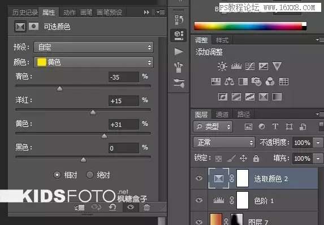Add a Black & White adjustment
The width and height of the screenshot is (324, 225).
(x=243, y=82)
